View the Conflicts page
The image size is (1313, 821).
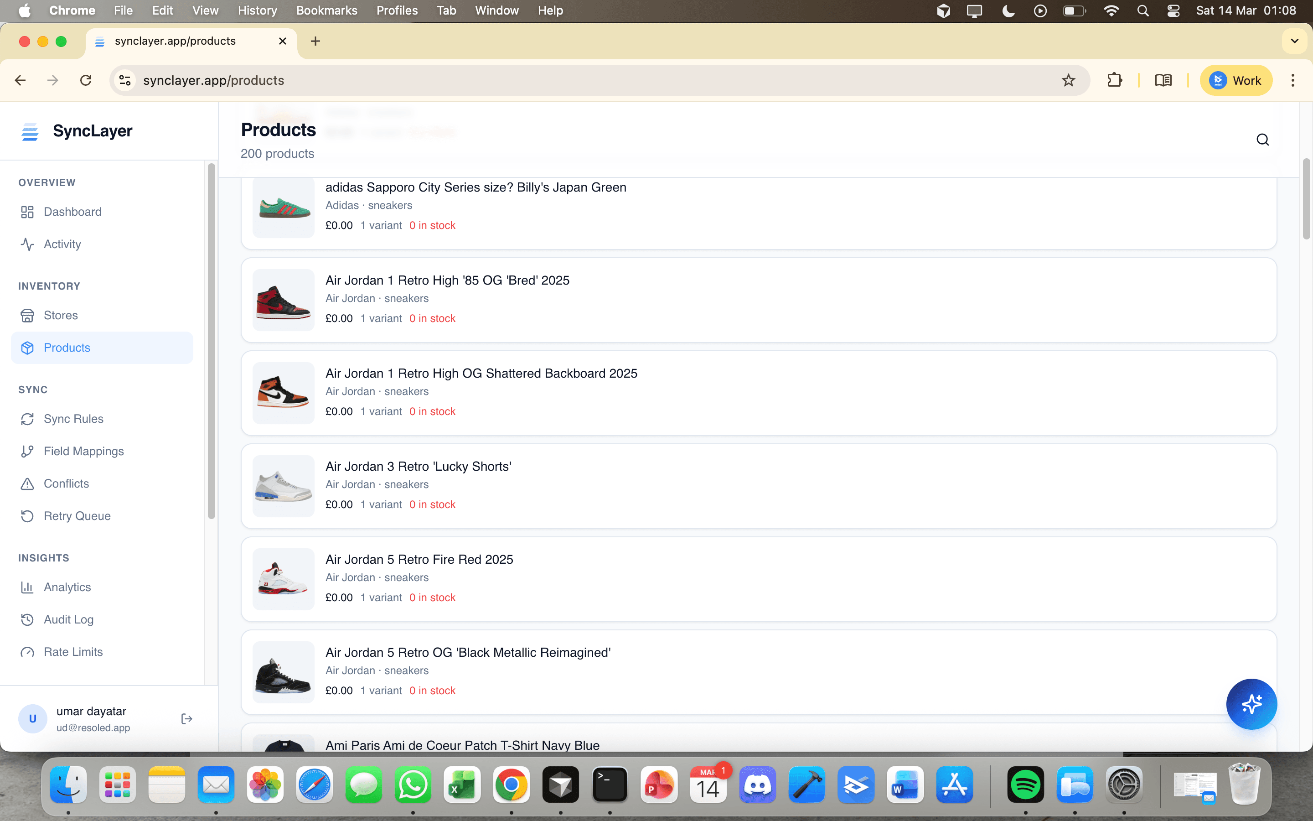pyautogui.click(x=102, y=484)
